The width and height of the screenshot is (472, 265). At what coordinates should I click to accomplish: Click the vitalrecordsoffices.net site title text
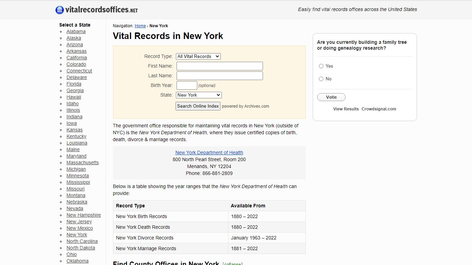101,10
